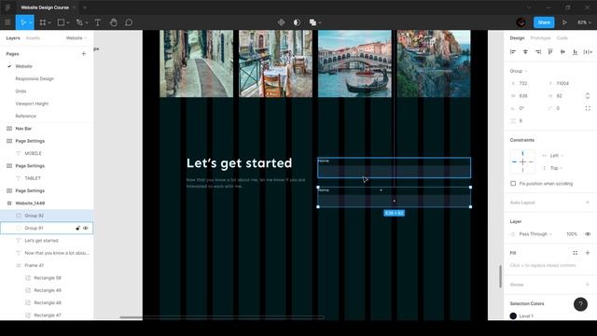Click Align top icon
The image size is (597, 336).
pos(550,52)
